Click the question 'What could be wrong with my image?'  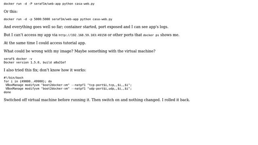point(39,51)
